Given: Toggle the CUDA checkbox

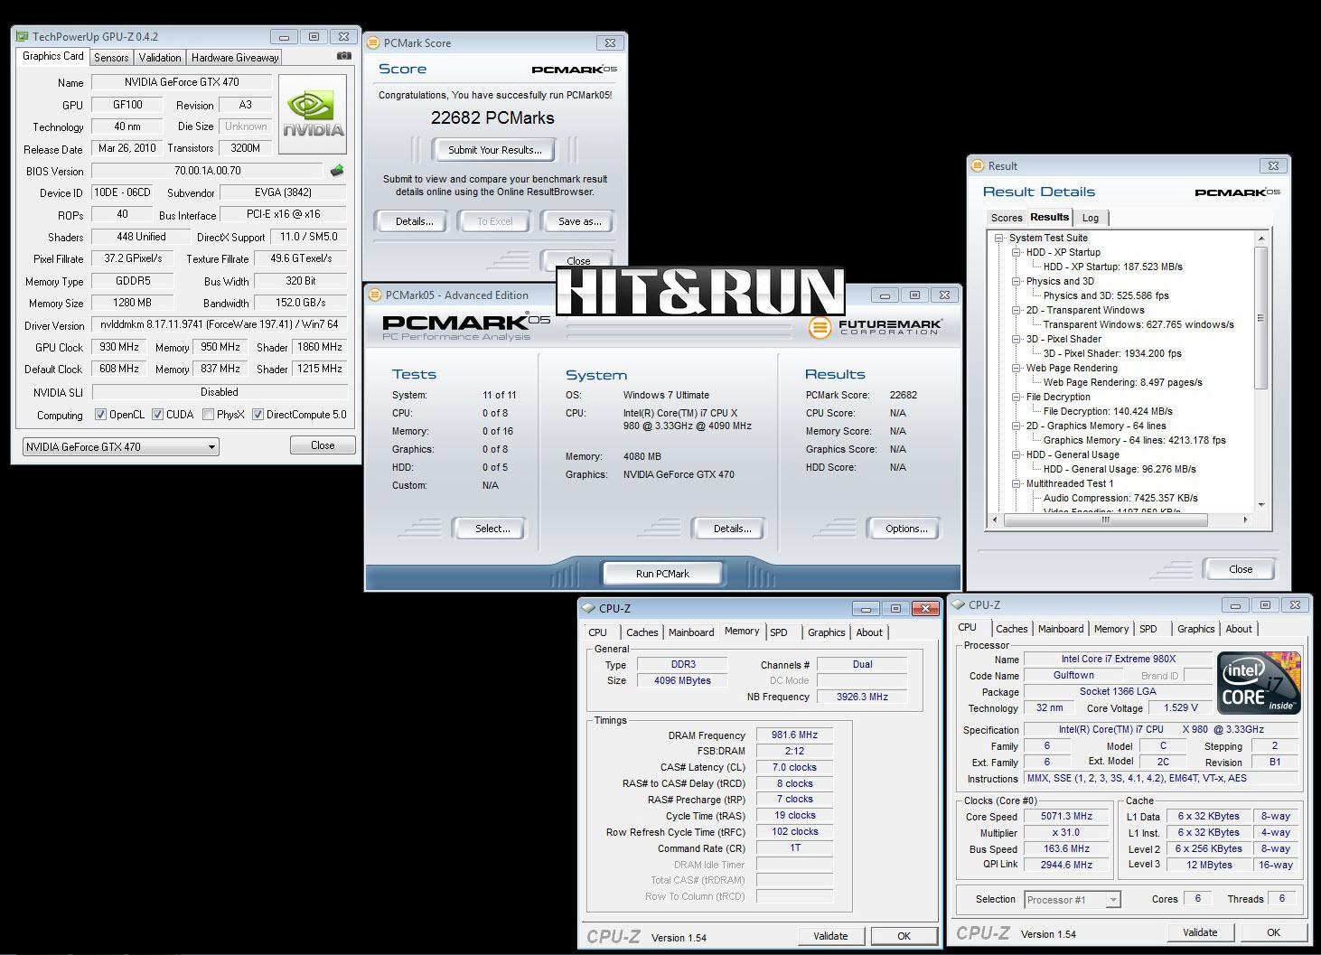Looking at the screenshot, I should coord(158,415).
